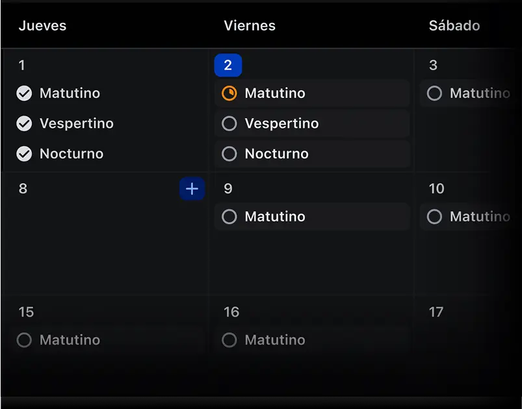This screenshot has height=409, width=522.
Task: Check the Matutino circle on day 9
Action: coord(229,217)
